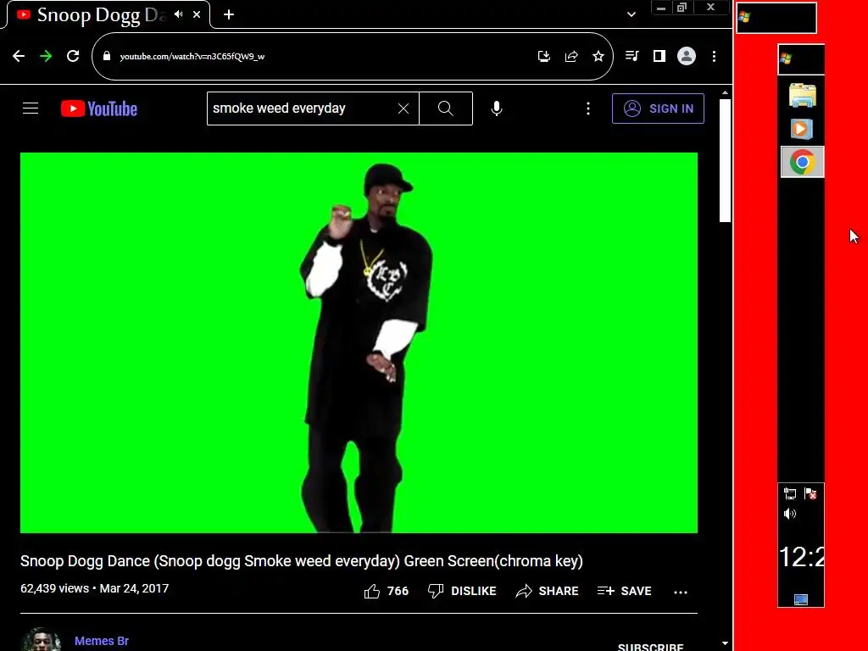Go back with the browser back arrow
Viewport: 868px width, 651px height.
(x=19, y=56)
